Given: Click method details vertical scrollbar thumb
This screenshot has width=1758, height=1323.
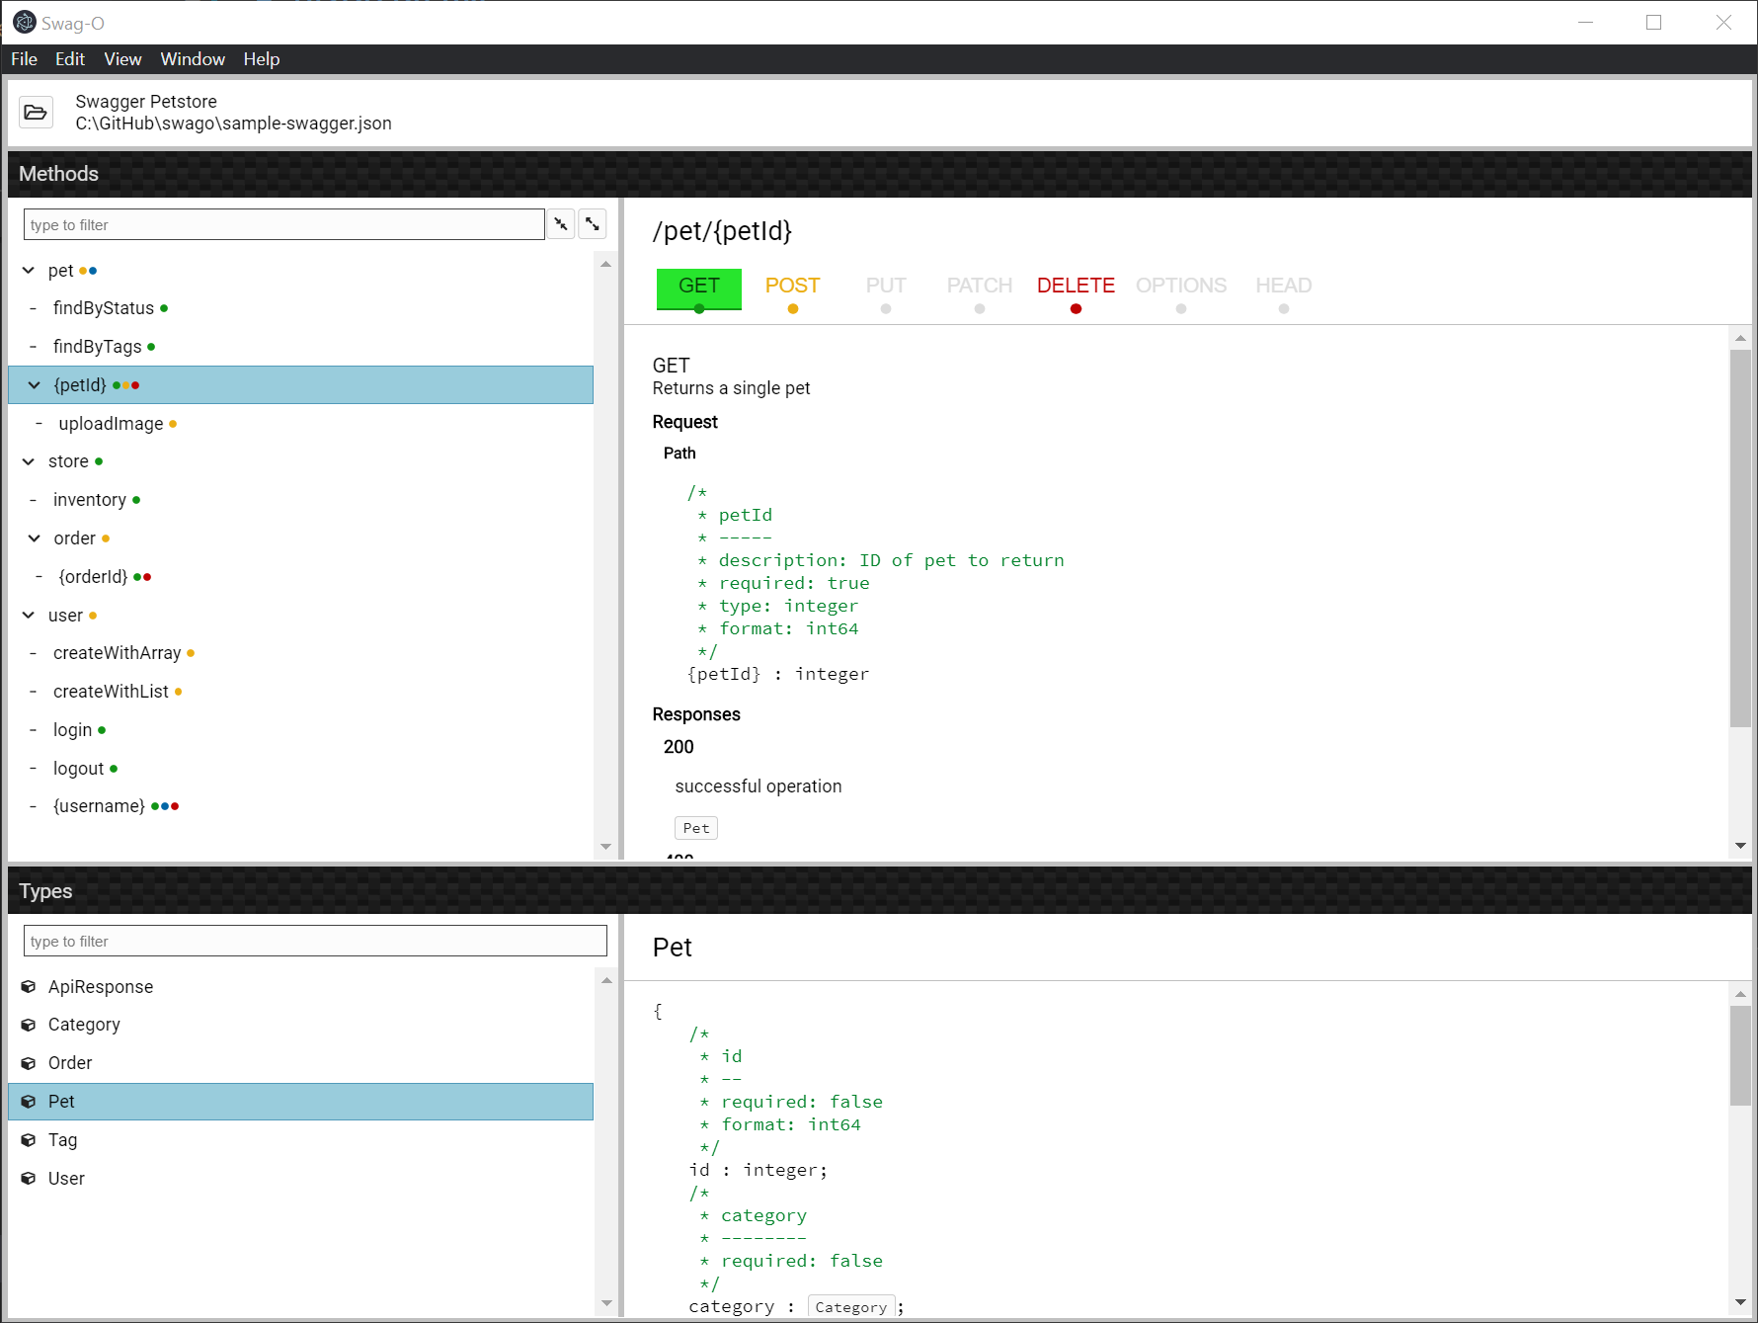Looking at the screenshot, I should 1740,538.
